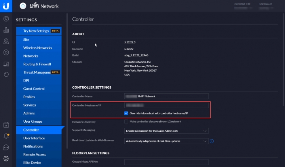
Task: Expand the Support Messaging dropdown
Action: [166, 131]
